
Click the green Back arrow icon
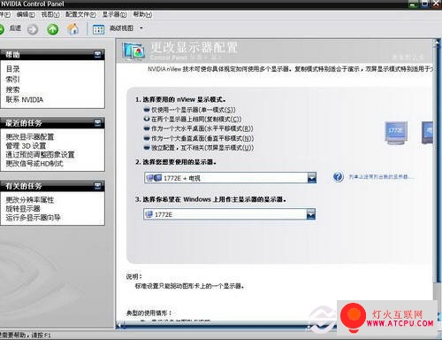(1, 29)
